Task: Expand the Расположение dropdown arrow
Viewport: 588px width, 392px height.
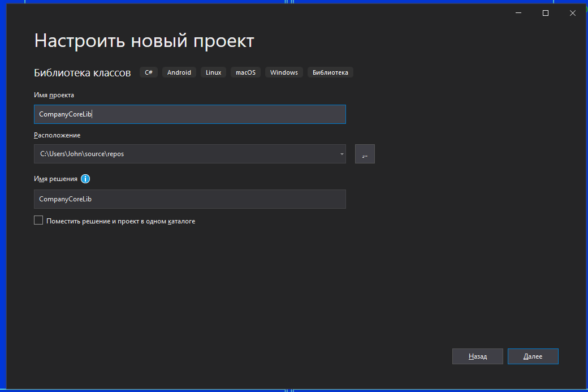Action: click(x=341, y=154)
